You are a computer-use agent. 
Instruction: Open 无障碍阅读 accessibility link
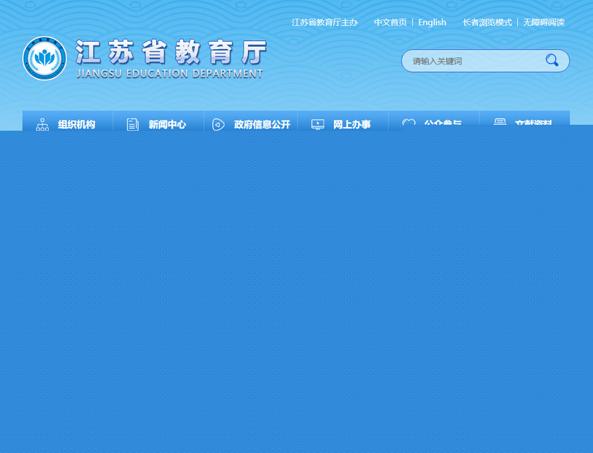click(x=544, y=22)
